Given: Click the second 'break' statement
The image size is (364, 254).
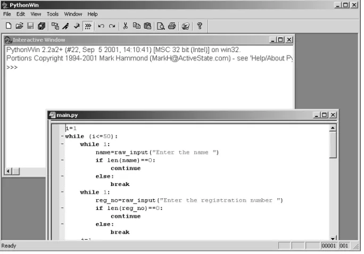Looking at the screenshot, I should point(120,232).
